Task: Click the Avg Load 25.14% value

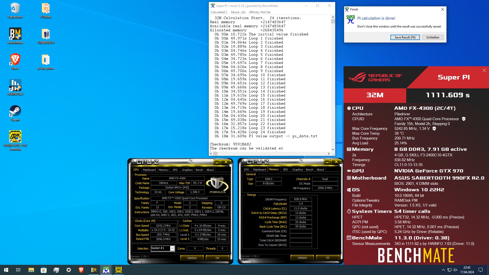Action: click(x=401, y=143)
